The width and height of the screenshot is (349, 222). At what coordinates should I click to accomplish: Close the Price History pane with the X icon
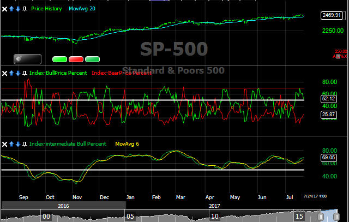4,9
